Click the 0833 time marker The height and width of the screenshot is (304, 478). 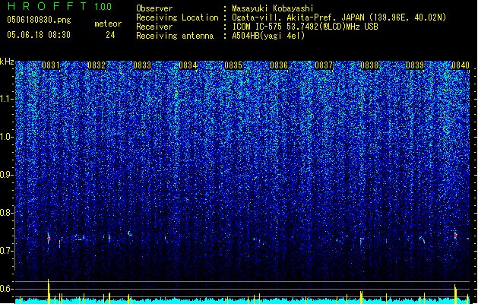coord(142,65)
